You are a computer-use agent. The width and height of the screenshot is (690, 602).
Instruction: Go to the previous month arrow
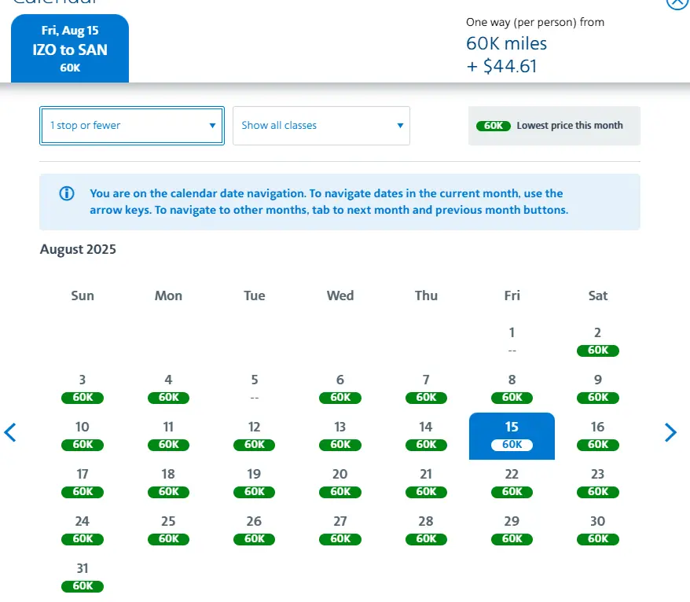10,432
